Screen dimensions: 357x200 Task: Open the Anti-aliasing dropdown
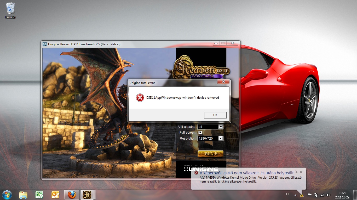210,127
